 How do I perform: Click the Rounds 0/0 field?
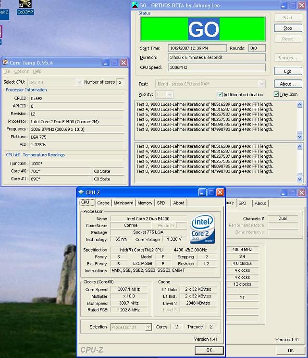[257, 48]
